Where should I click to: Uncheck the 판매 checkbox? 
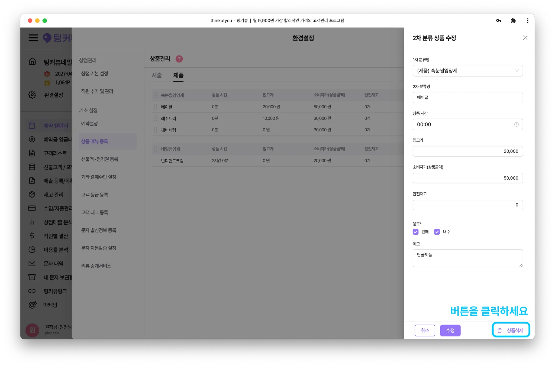click(415, 232)
